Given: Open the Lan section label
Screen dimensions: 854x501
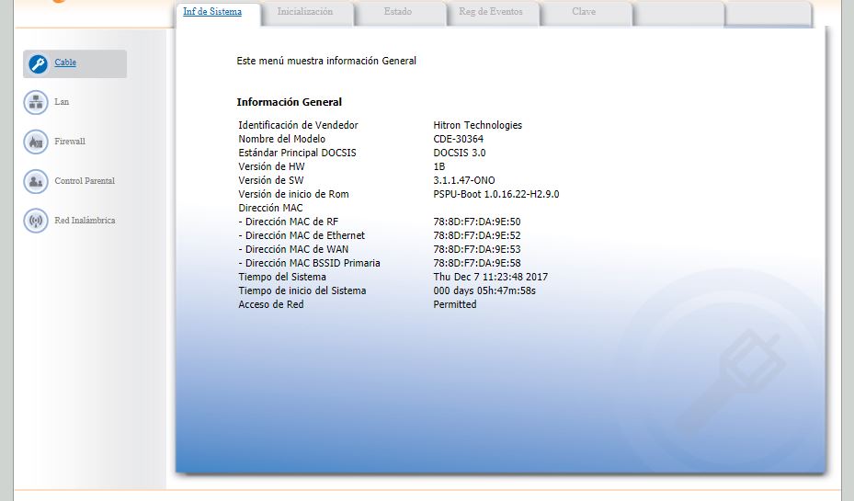Looking at the screenshot, I should [x=62, y=102].
